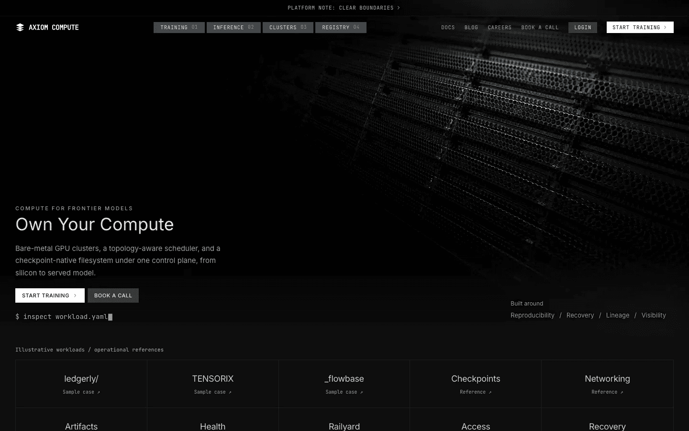
Task: Click Book a Call in the header
Action: [x=540, y=27]
